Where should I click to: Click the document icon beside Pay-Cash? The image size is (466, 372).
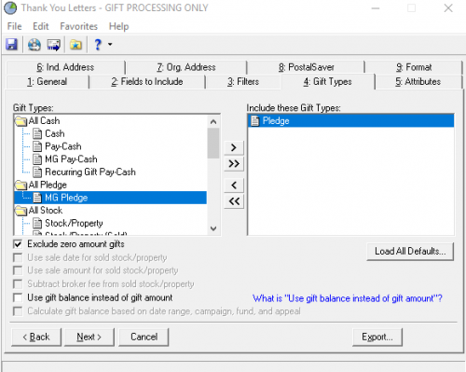pos(37,146)
